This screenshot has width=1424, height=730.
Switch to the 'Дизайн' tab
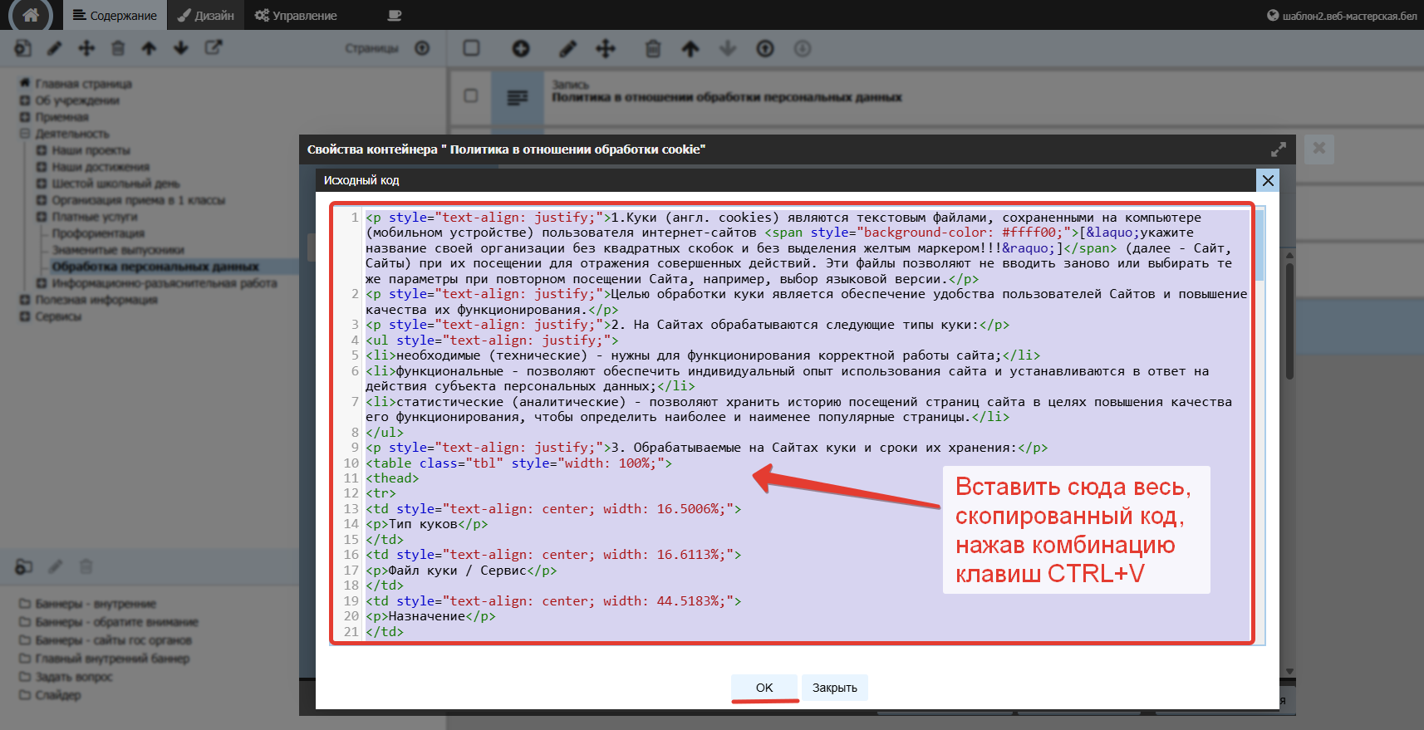click(206, 15)
